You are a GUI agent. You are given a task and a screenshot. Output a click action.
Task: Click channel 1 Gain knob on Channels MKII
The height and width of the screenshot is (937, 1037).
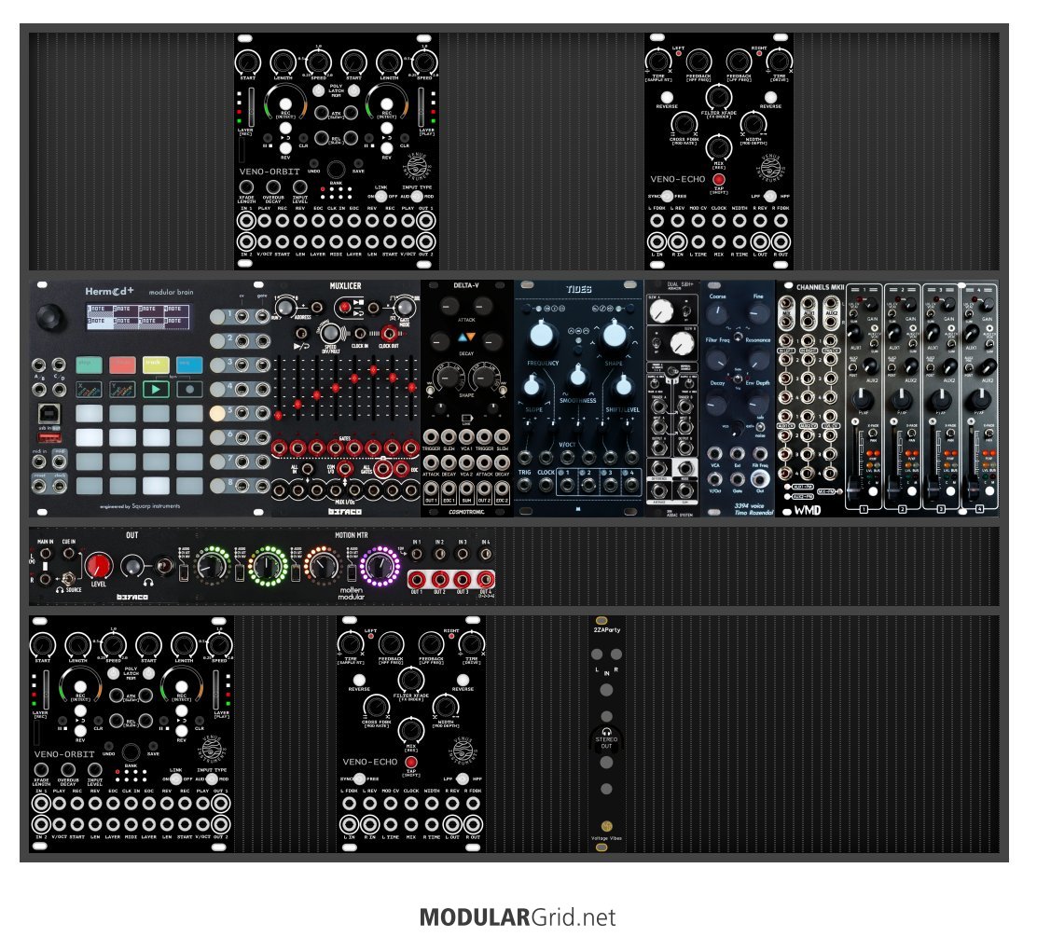click(x=871, y=306)
